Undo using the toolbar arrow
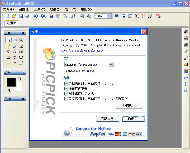The image size is (190, 153). click(x=36, y=16)
